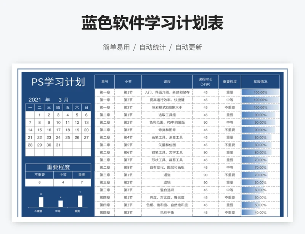
Task: Click the 掌握情况 column header
Action: pyautogui.click(x=260, y=82)
